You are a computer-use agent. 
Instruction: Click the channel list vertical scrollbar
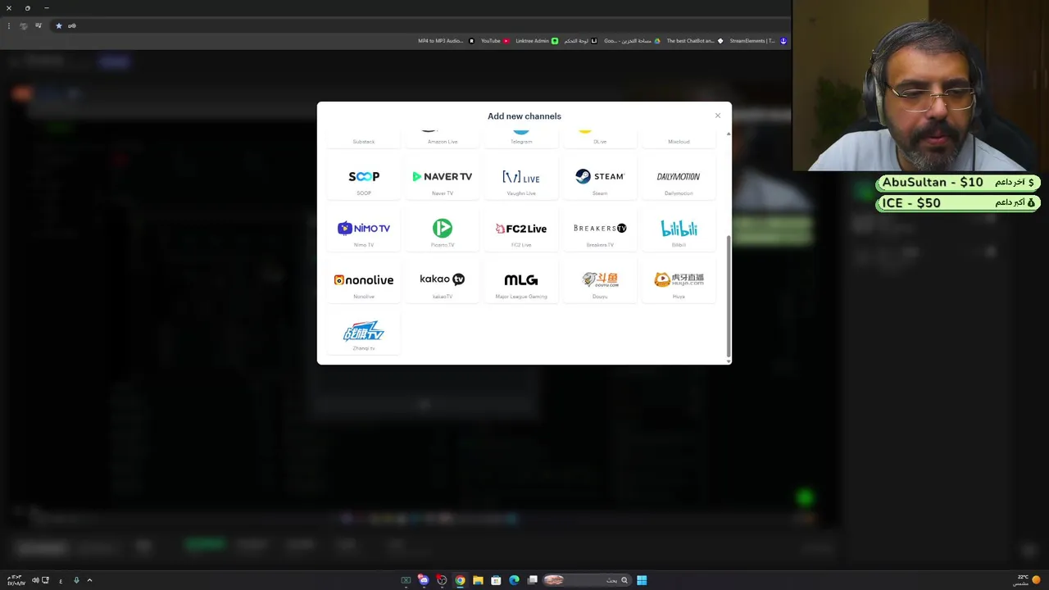[x=729, y=296]
